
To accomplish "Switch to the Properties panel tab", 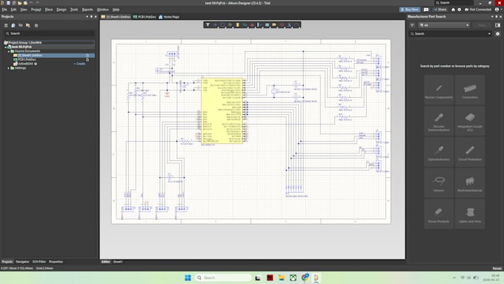I will pos(56,262).
